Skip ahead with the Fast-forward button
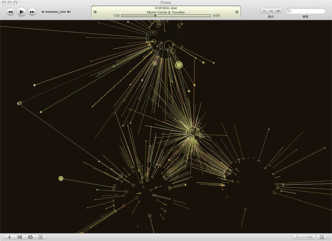 pos(32,12)
